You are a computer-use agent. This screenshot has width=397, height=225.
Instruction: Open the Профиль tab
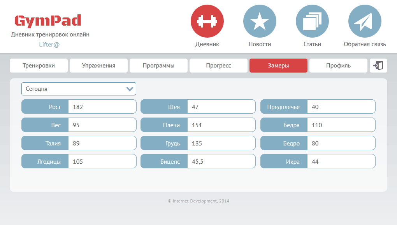[x=338, y=66]
